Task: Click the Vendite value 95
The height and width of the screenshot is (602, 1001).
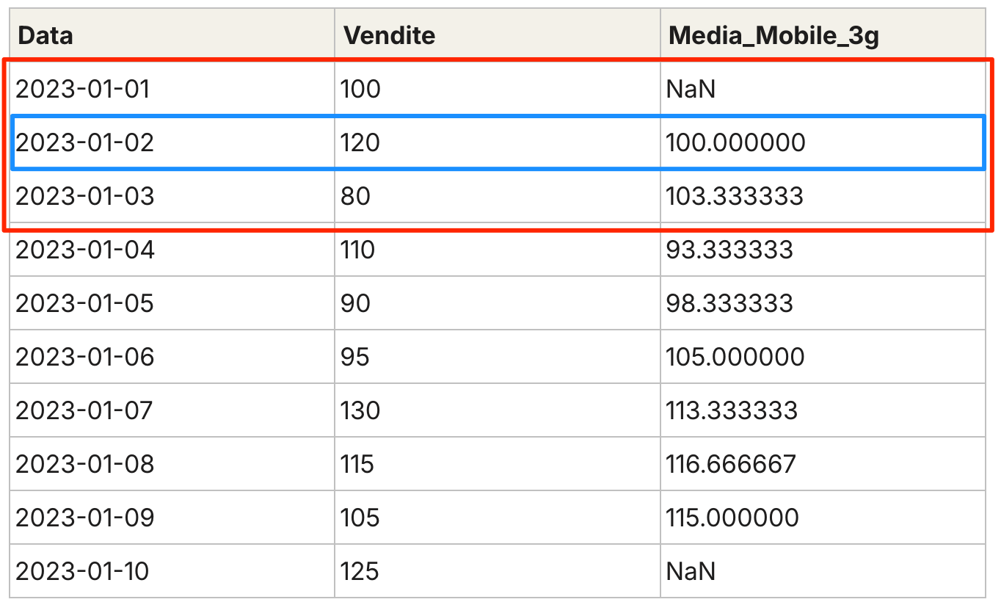Action: tap(355, 357)
